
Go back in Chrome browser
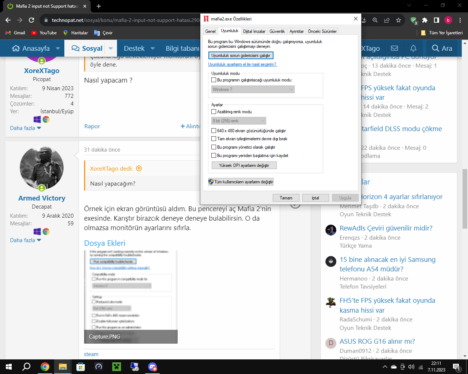[8, 20]
